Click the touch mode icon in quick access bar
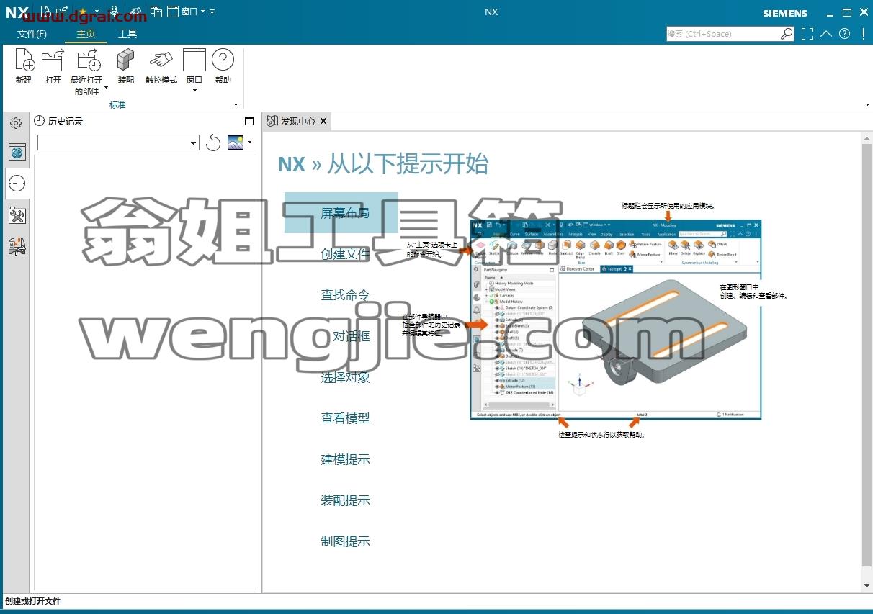Screen dimensions: 873x614 tap(135, 12)
